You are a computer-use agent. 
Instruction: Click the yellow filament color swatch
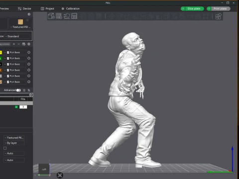click(x=1, y=52)
